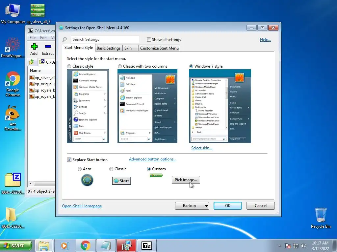Click the Windows 7 style preview thumbnail
This screenshot has height=252, width=337.
pos(220,106)
